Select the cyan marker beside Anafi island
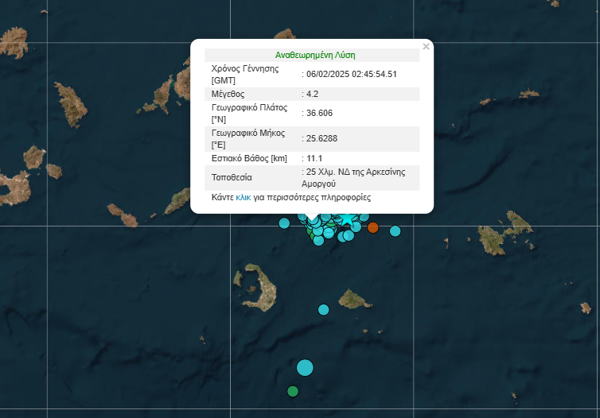Screen dimensions: 600x418 323,309
